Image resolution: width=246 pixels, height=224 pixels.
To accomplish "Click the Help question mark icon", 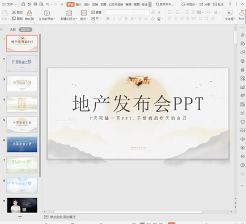I will coord(230,4).
